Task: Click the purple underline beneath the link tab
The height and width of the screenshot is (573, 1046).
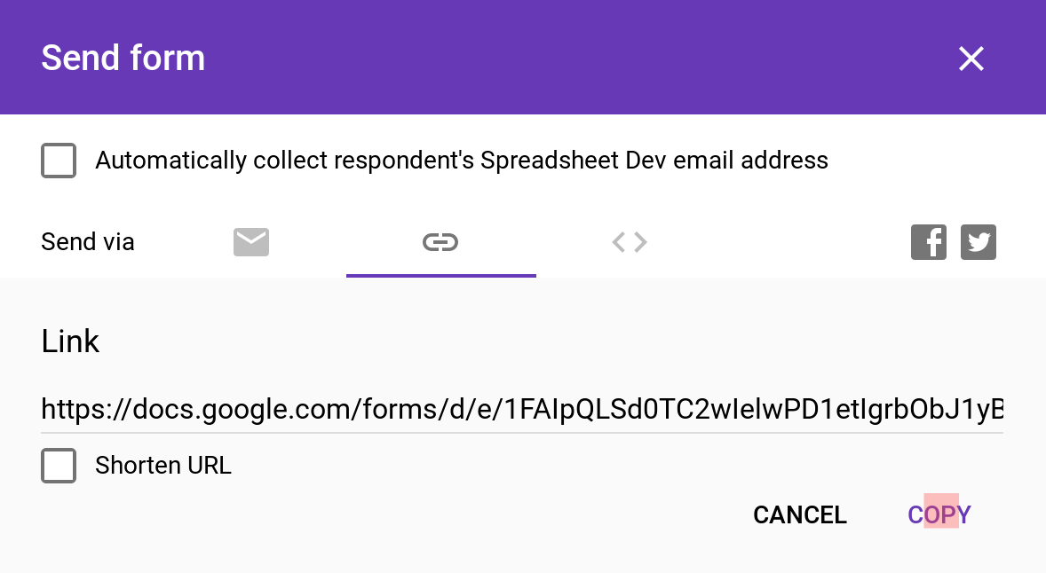Action: (441, 275)
